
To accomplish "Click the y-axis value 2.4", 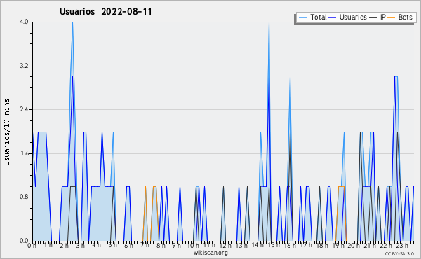I will [24, 109].
